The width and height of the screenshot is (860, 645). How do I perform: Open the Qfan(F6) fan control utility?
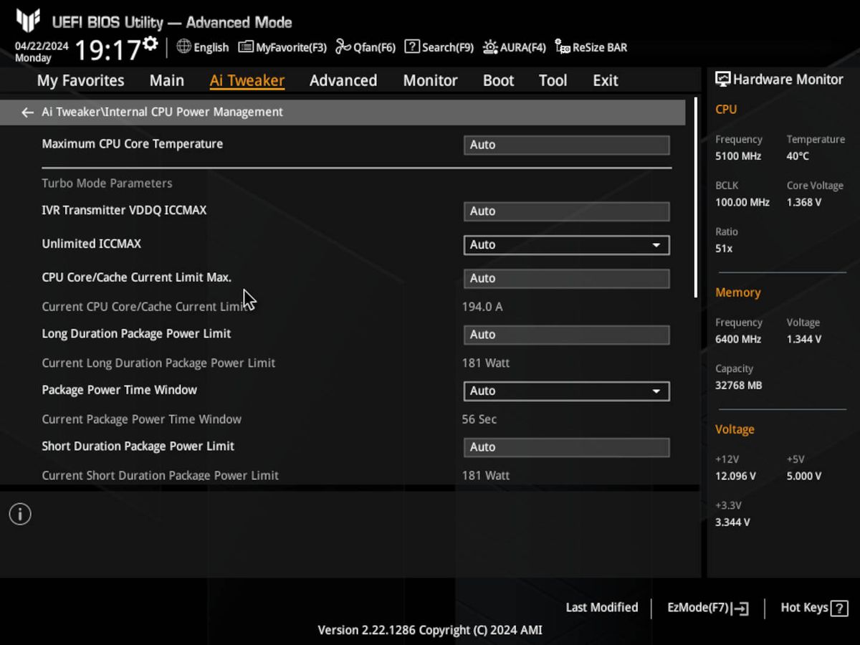pos(365,47)
